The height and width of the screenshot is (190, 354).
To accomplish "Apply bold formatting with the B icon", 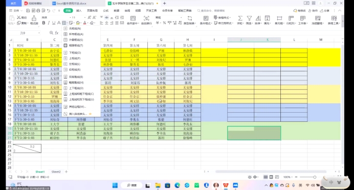I will (43, 23).
